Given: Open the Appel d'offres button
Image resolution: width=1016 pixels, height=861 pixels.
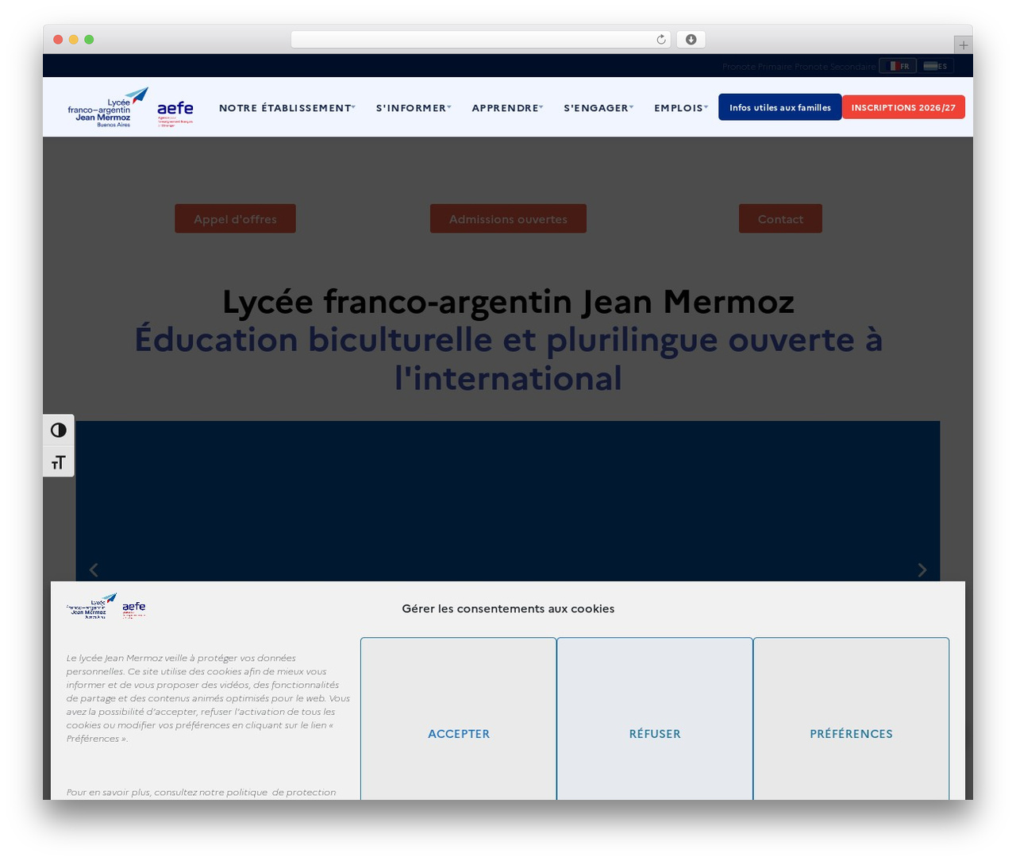Looking at the screenshot, I should pyautogui.click(x=236, y=219).
